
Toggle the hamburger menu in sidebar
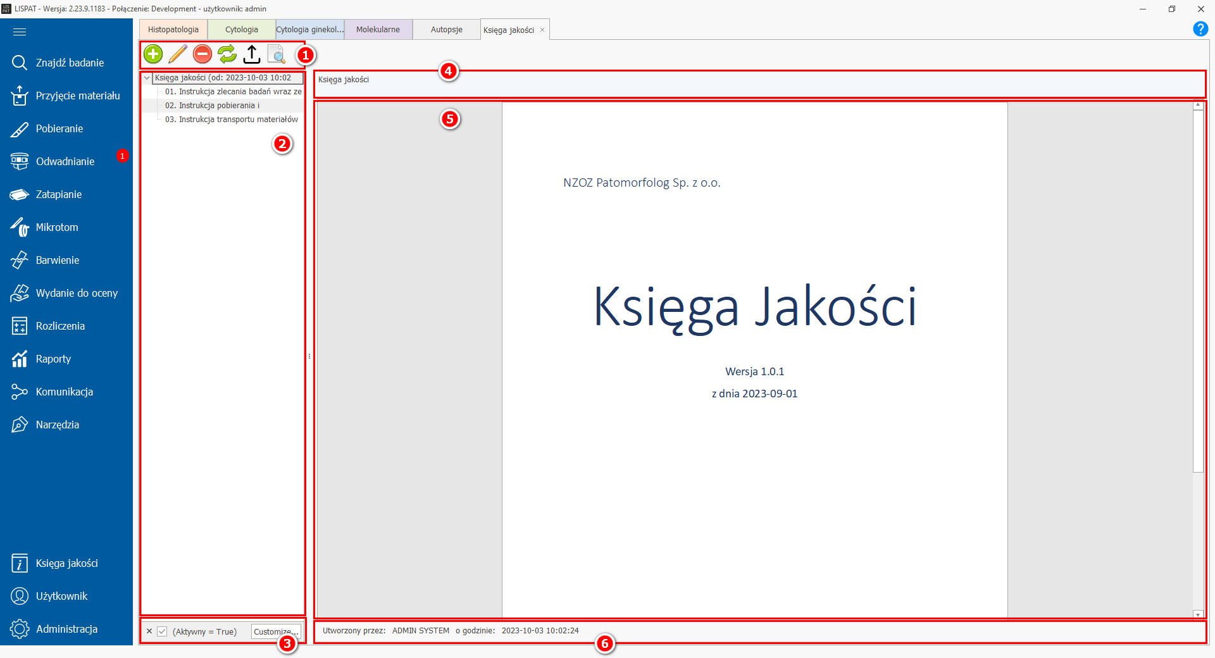(x=20, y=32)
